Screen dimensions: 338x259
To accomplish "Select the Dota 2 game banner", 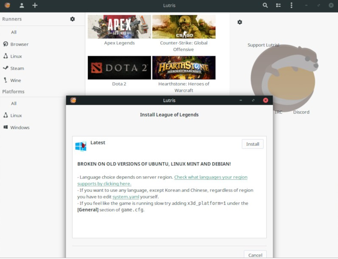I will pos(119,68).
